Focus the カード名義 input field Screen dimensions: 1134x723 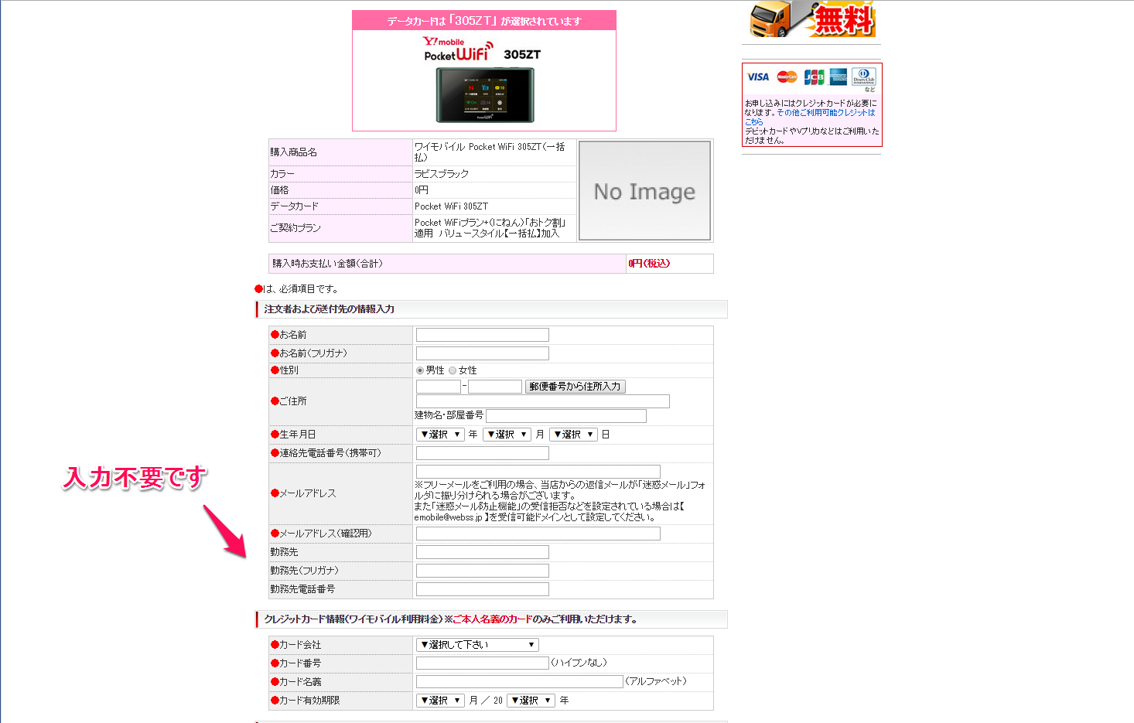[520, 682]
